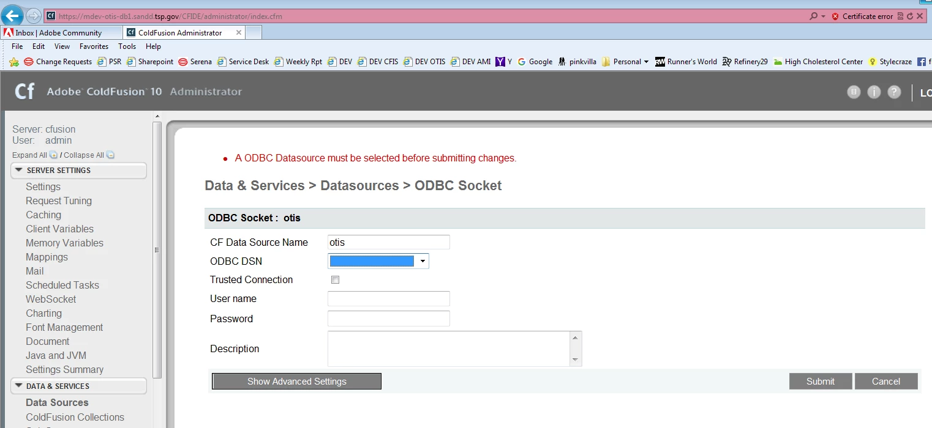Click the Help question mark icon in header
This screenshot has height=428, width=932.
tap(894, 92)
